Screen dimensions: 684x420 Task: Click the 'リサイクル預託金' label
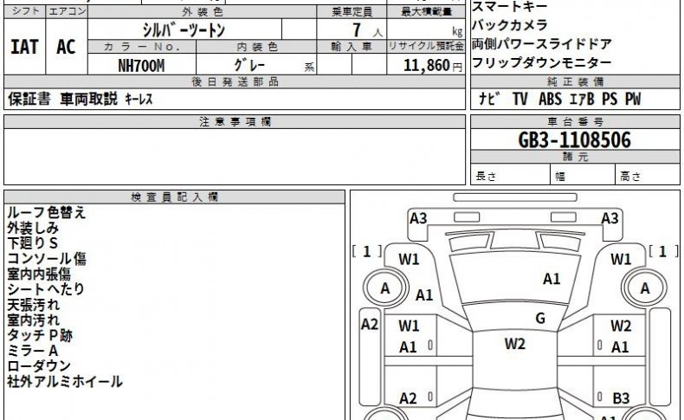click(426, 46)
